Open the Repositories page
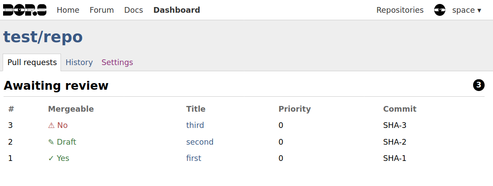The height and width of the screenshot is (186, 493). (400, 10)
